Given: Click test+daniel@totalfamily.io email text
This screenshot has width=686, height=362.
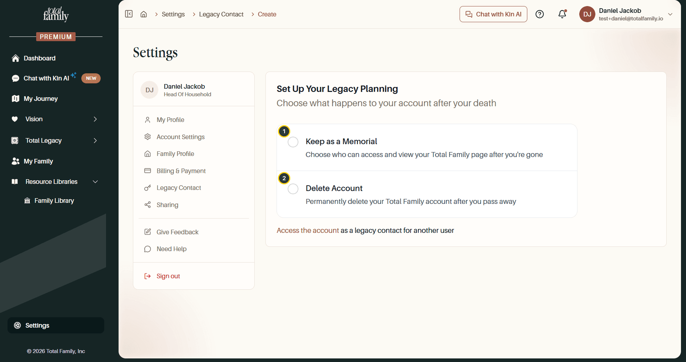Looking at the screenshot, I should coord(631,19).
